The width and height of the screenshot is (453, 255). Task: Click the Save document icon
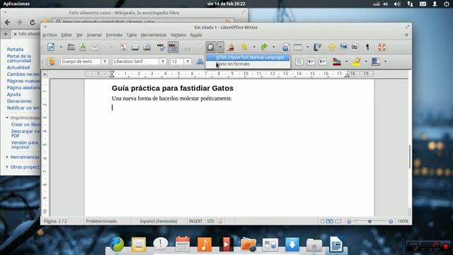pos(83,47)
